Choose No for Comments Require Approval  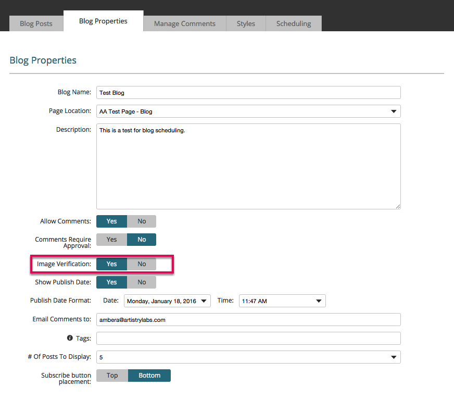point(142,240)
